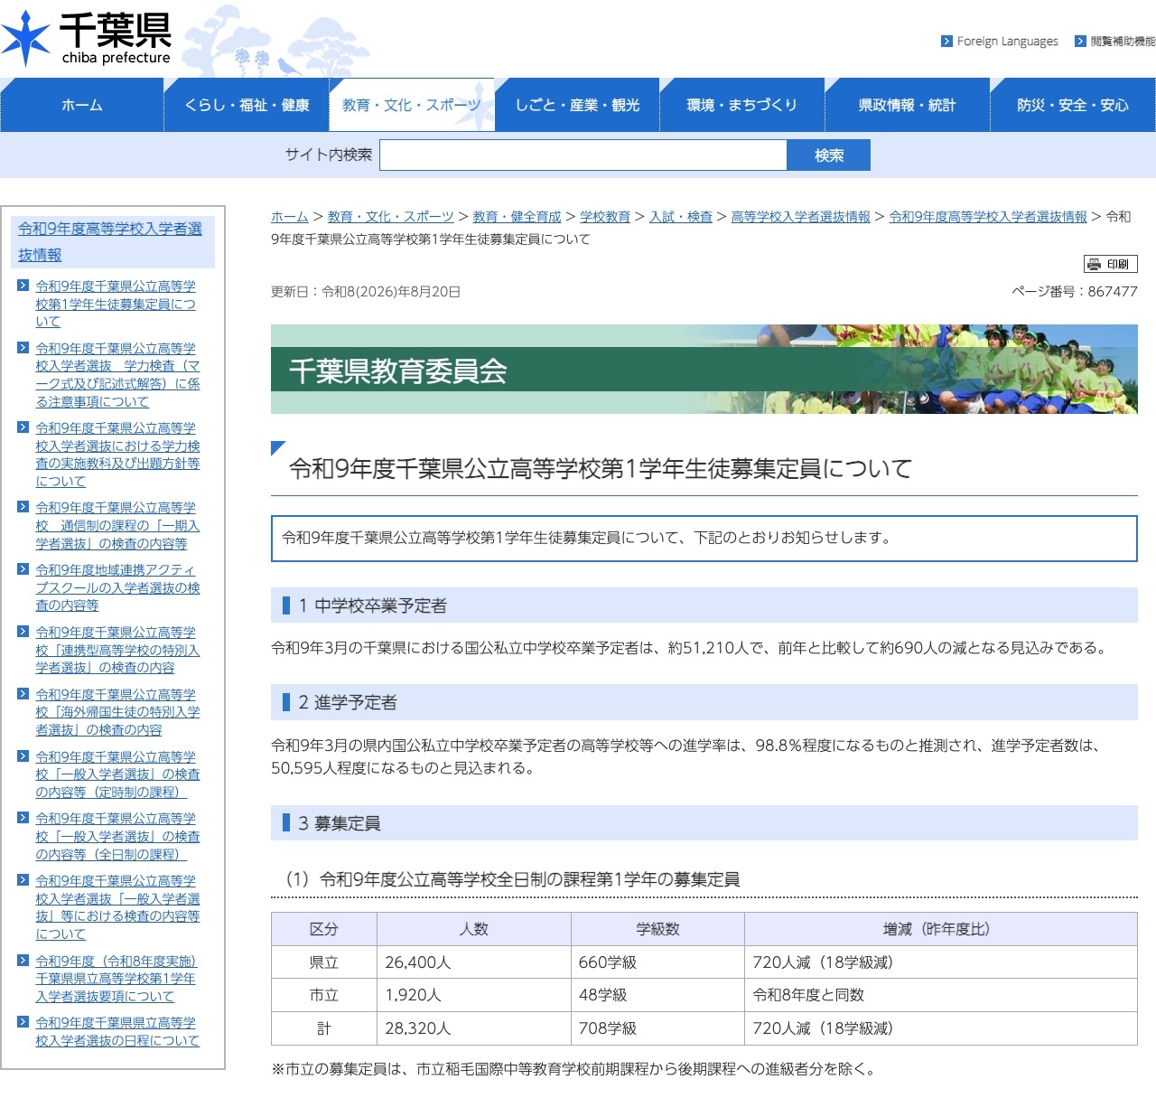Click ホーム in the breadcrumb

coord(290,217)
